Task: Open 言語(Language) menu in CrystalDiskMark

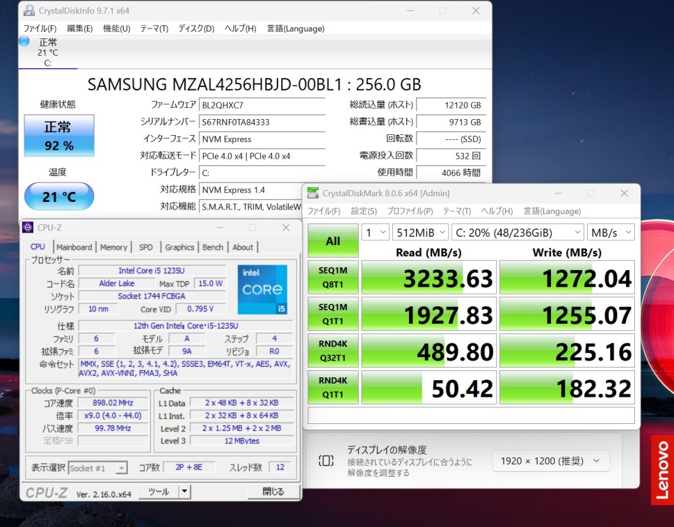Action: 552,211
